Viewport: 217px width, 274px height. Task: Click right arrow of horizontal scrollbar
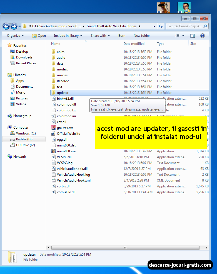click(x=206, y=248)
